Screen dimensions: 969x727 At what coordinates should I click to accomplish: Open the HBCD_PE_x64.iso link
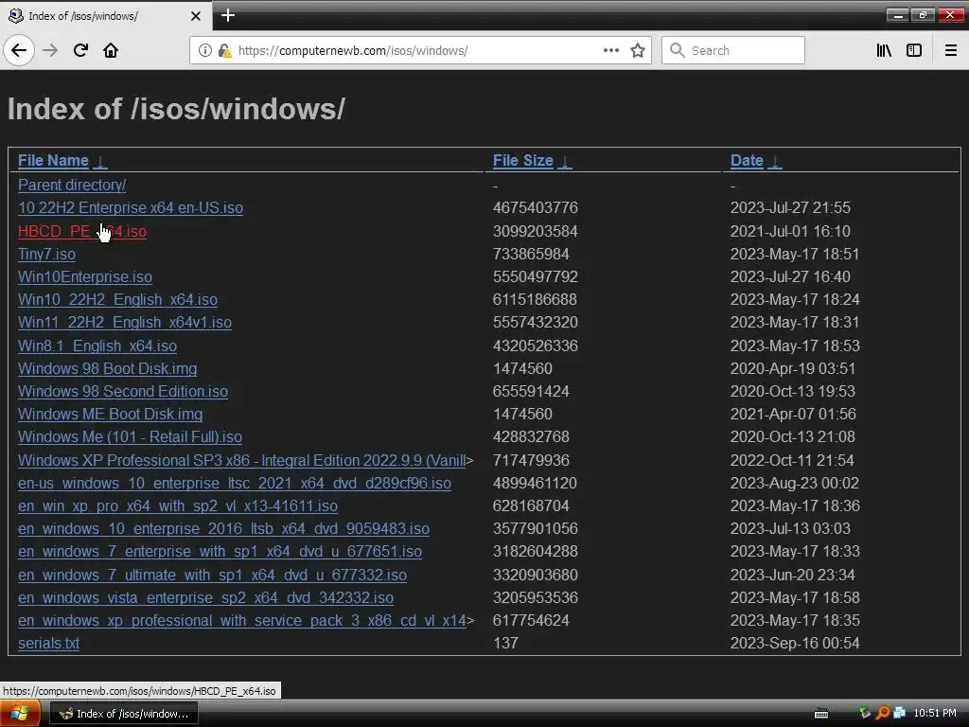pos(82,231)
